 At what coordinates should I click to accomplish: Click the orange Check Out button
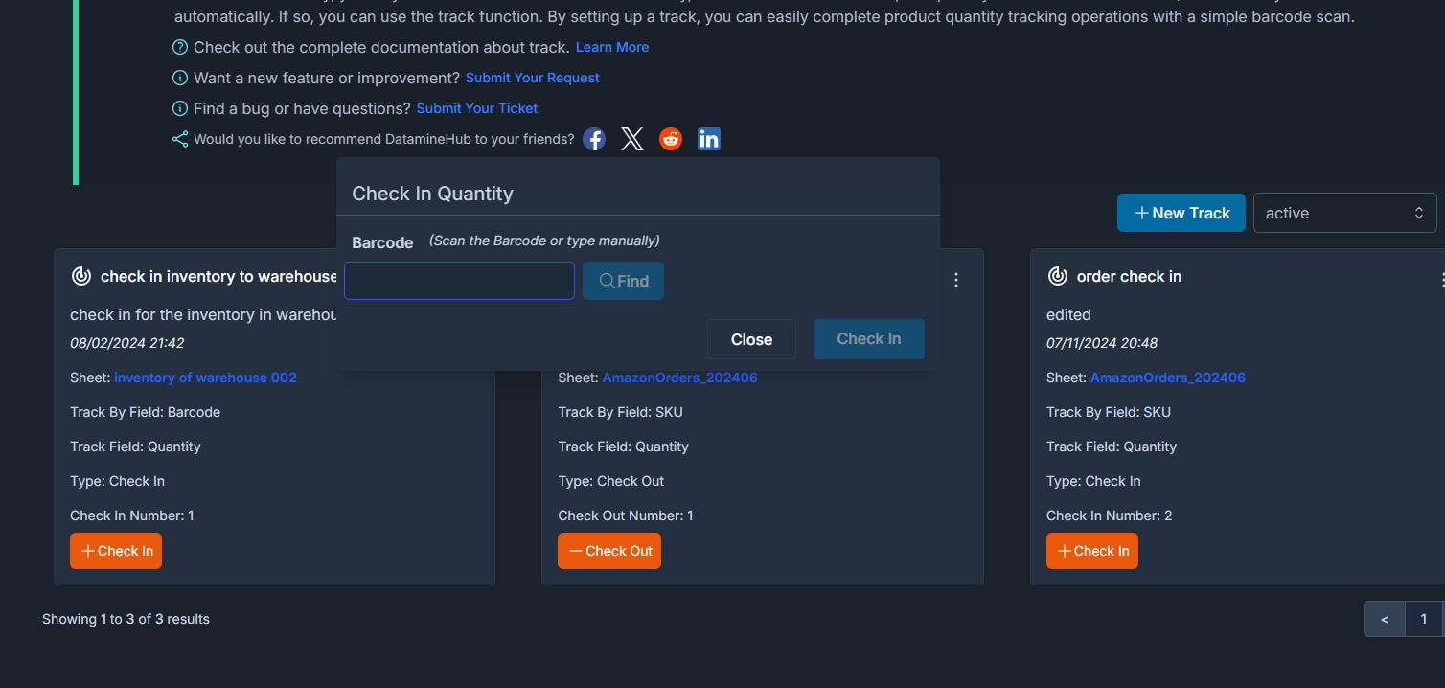click(609, 551)
